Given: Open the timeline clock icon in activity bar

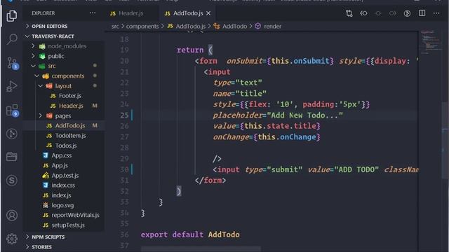Looking at the screenshot, I should click(12, 134).
